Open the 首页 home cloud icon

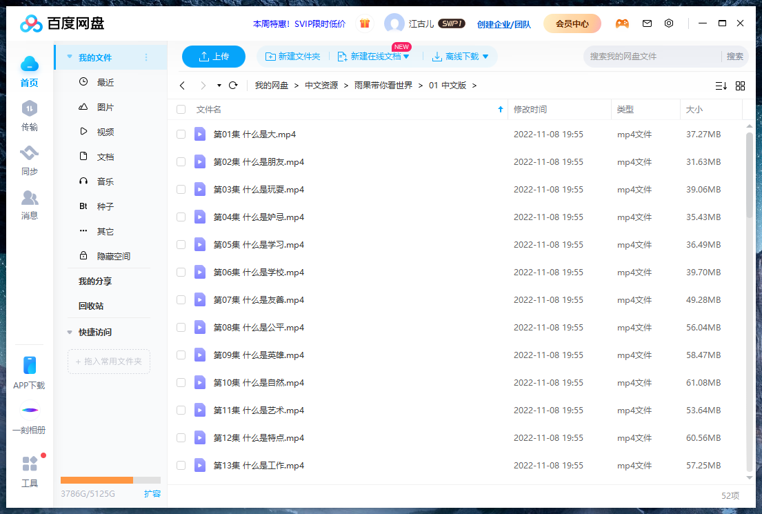[x=30, y=64]
